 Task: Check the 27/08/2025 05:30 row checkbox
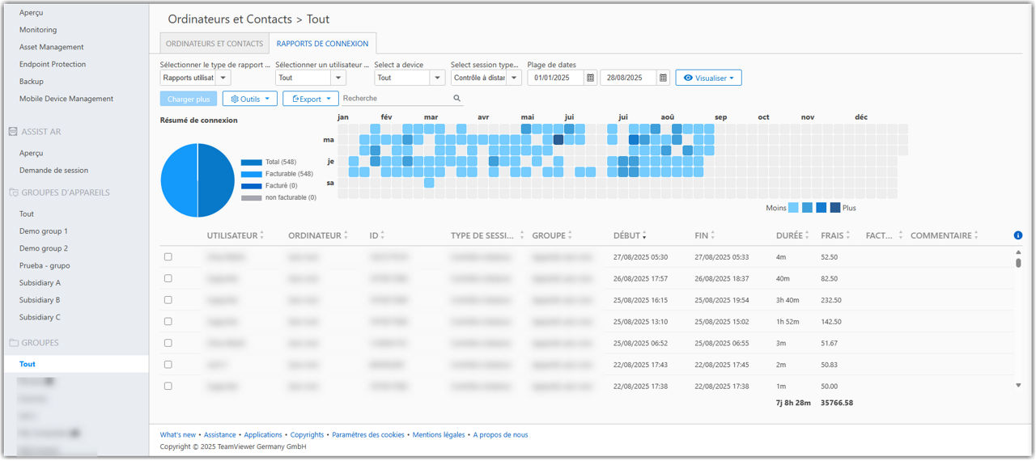(168, 256)
